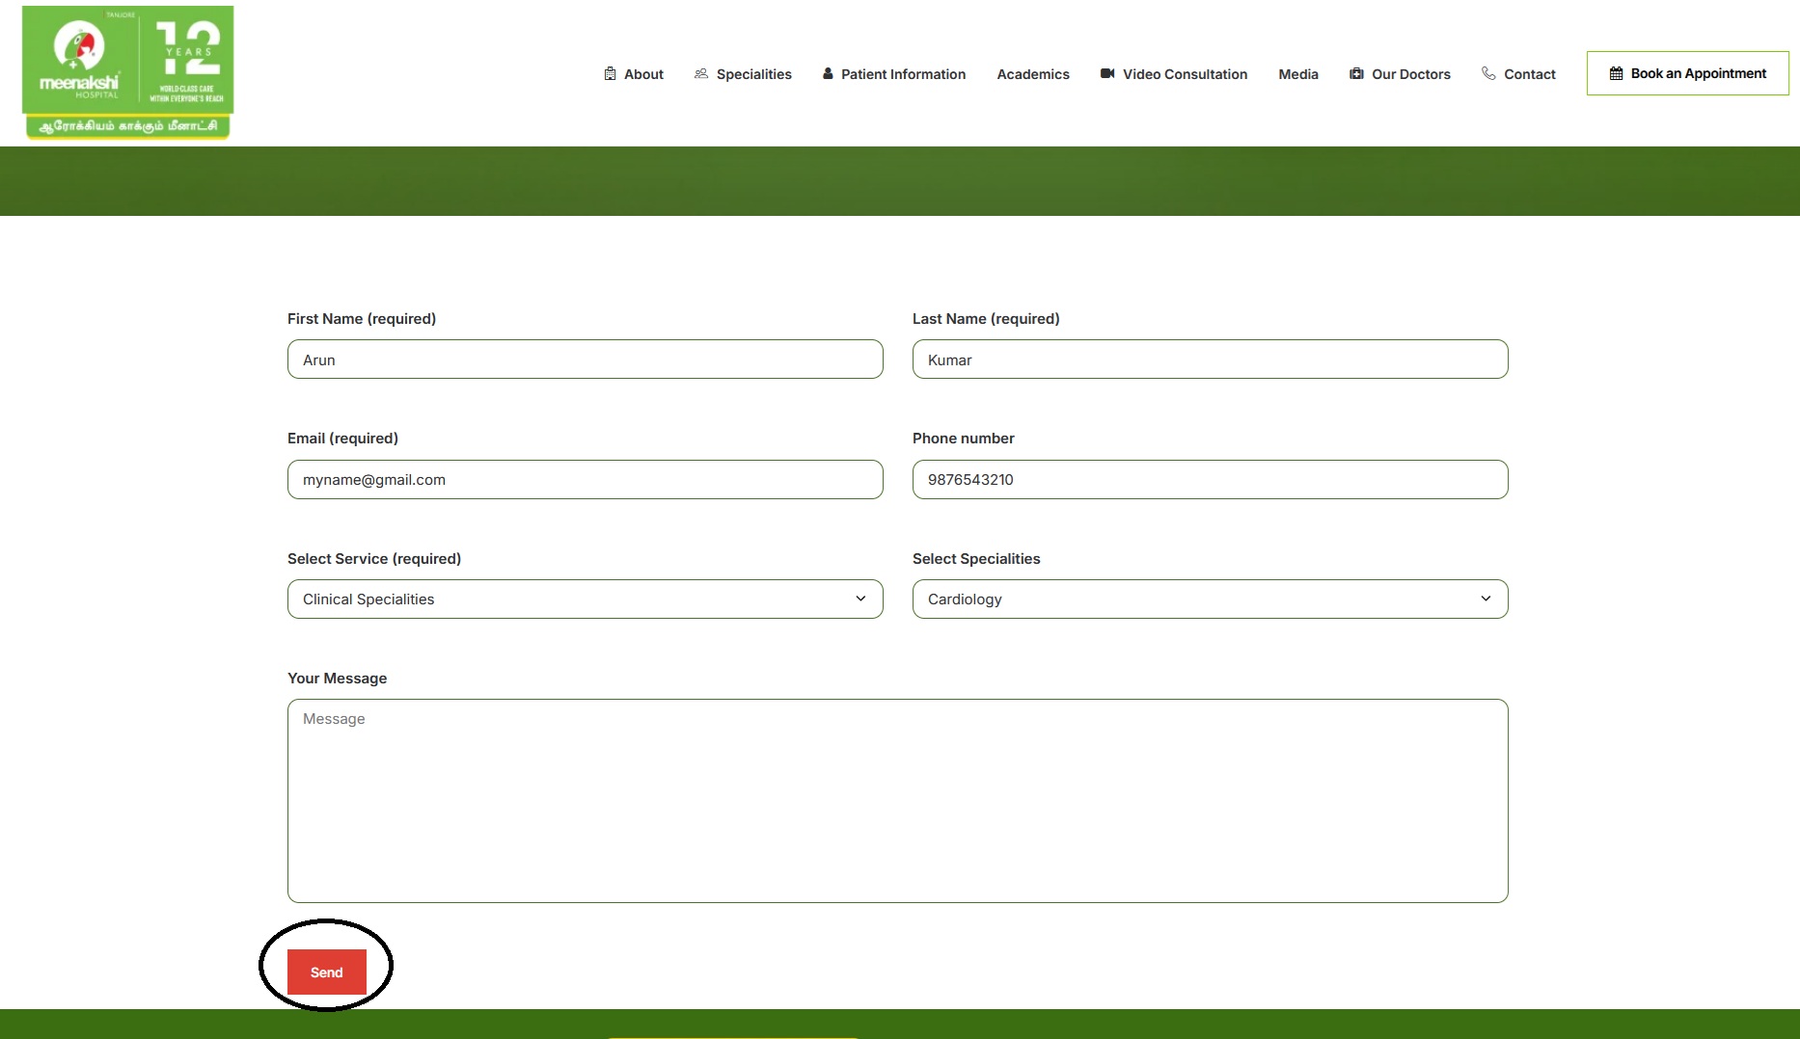Click the Contact phone icon

tap(1488, 74)
